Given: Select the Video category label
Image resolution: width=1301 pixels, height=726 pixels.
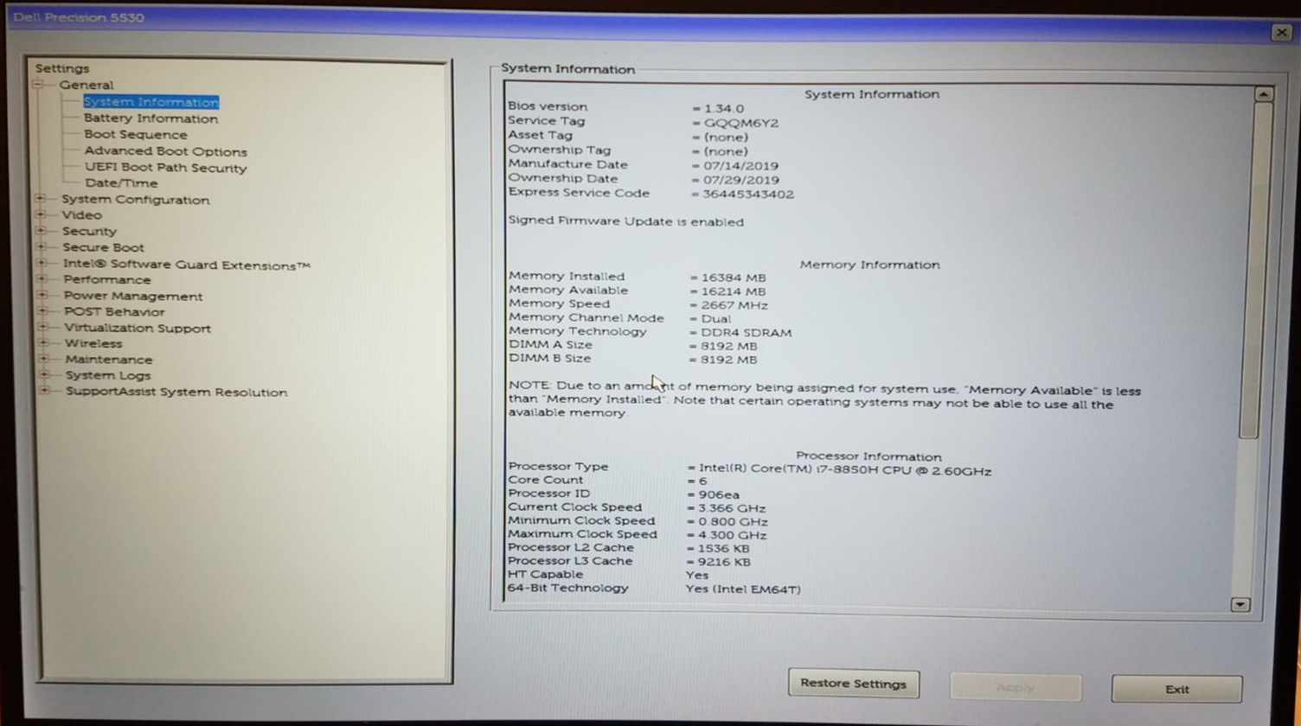Looking at the screenshot, I should [x=81, y=215].
